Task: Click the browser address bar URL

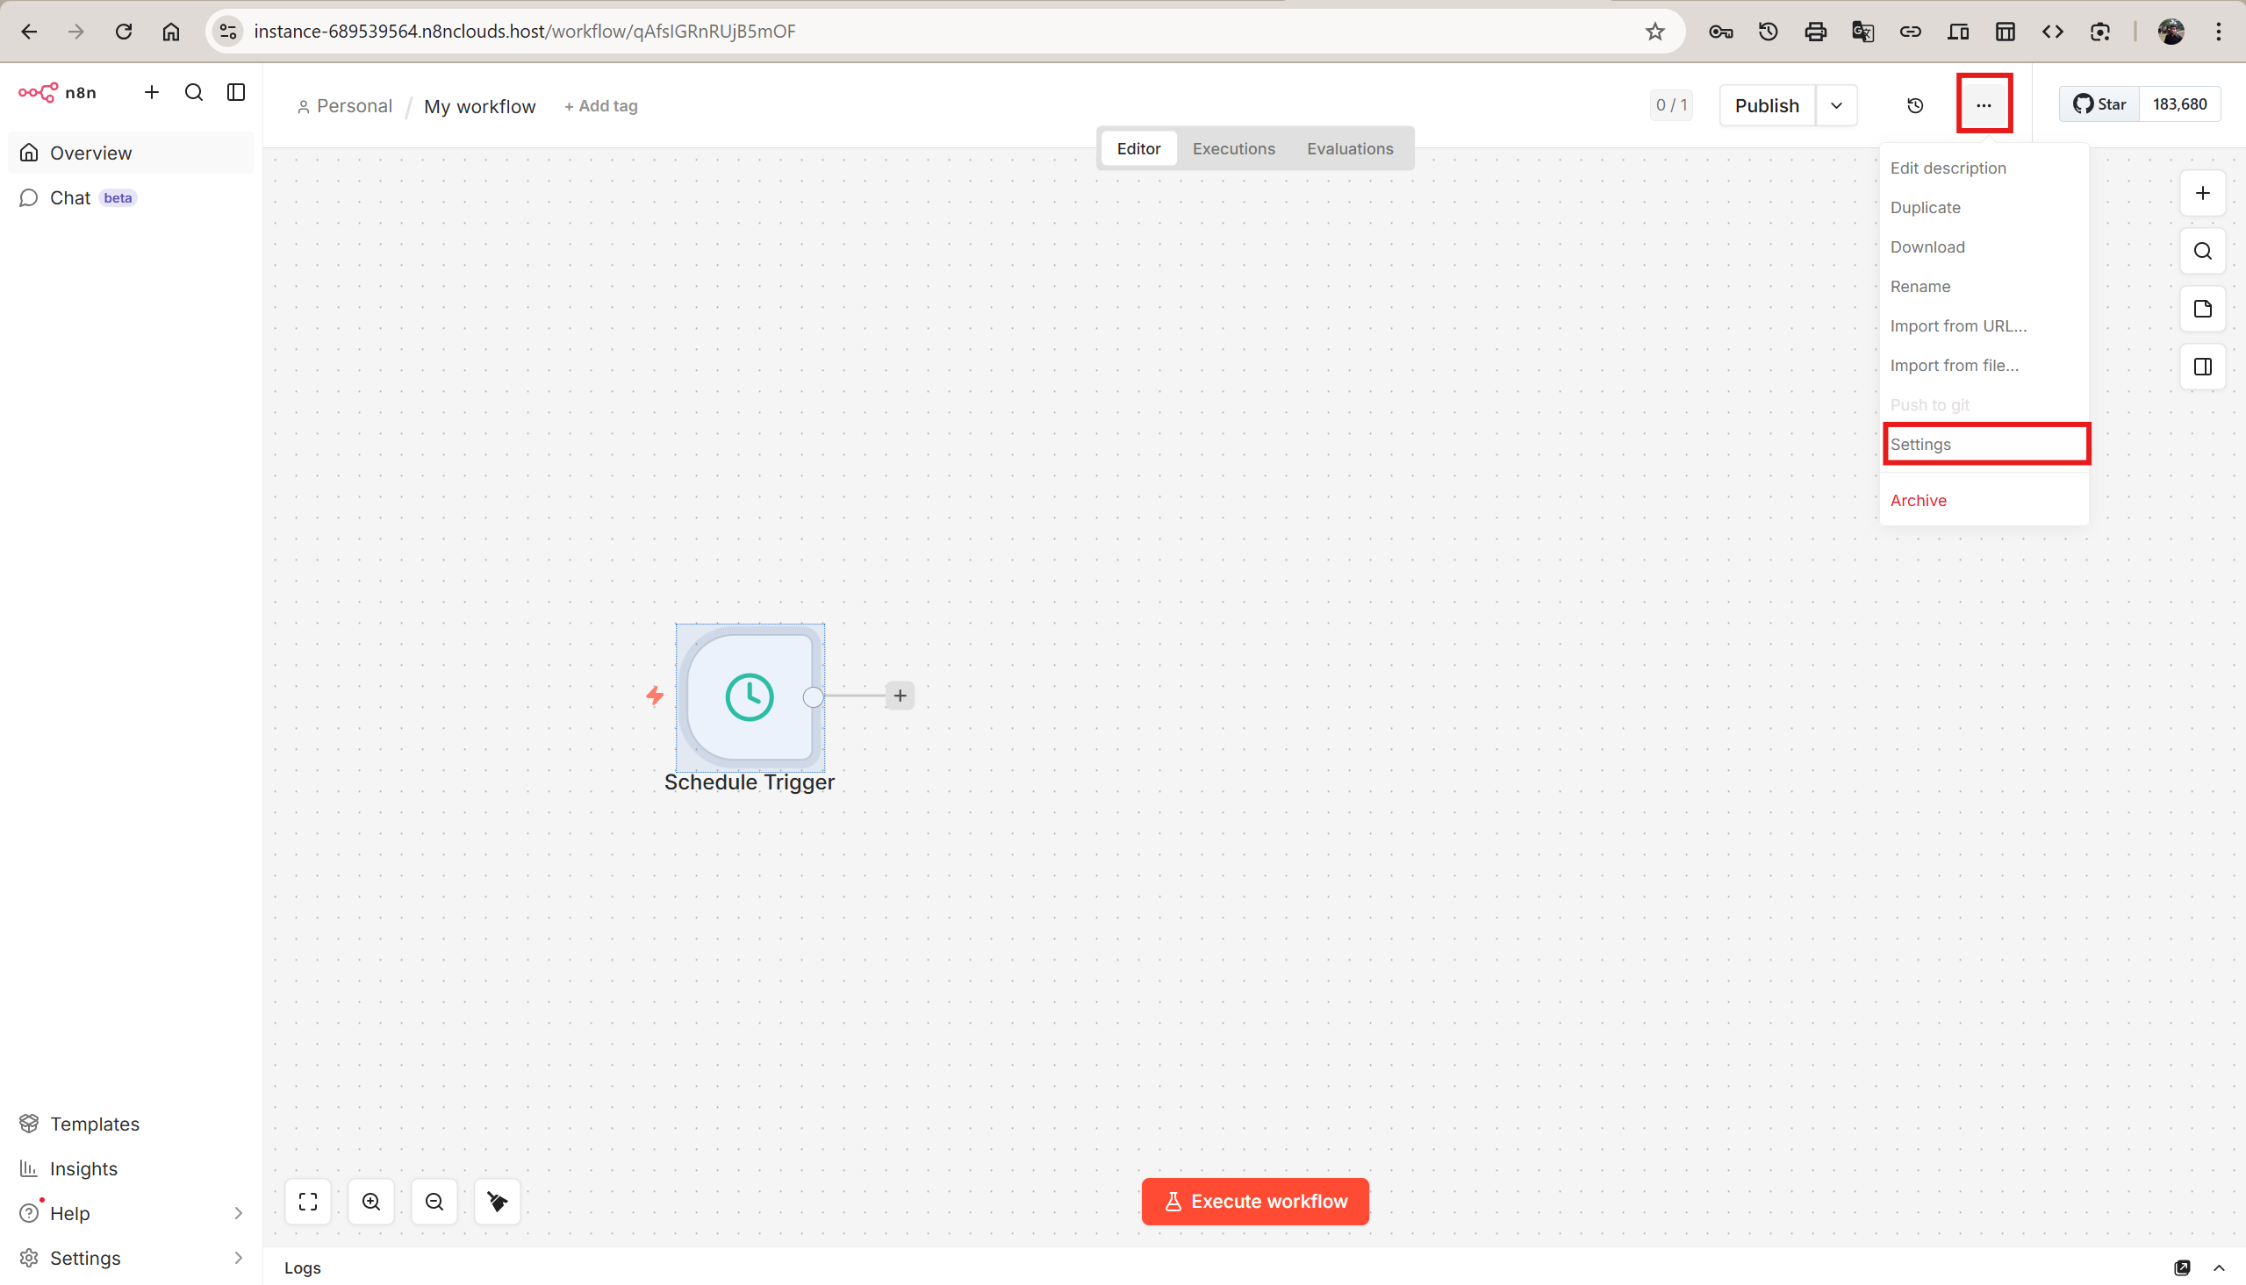Action: click(x=525, y=32)
